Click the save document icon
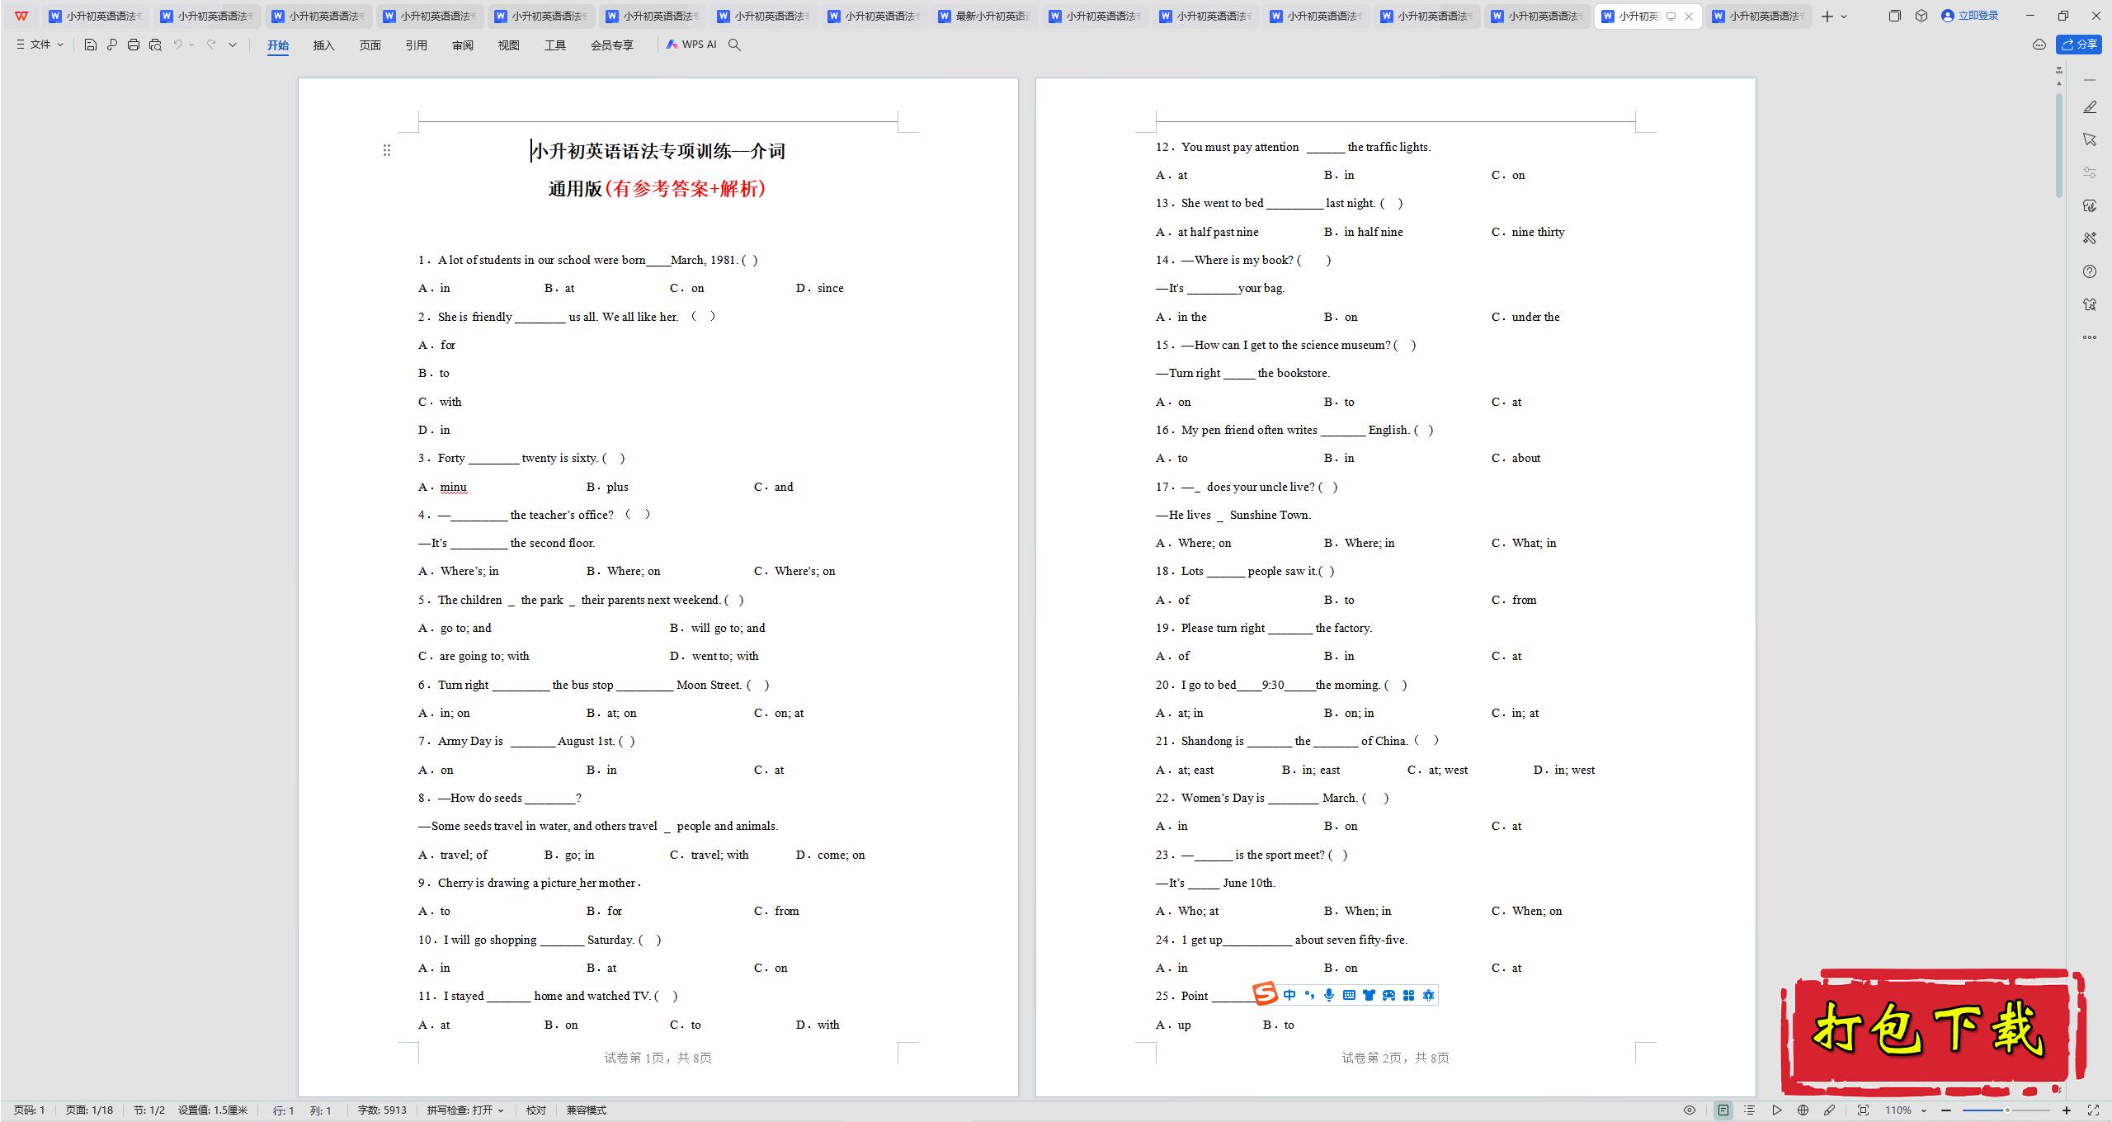This screenshot has height=1122, width=2112. point(91,45)
